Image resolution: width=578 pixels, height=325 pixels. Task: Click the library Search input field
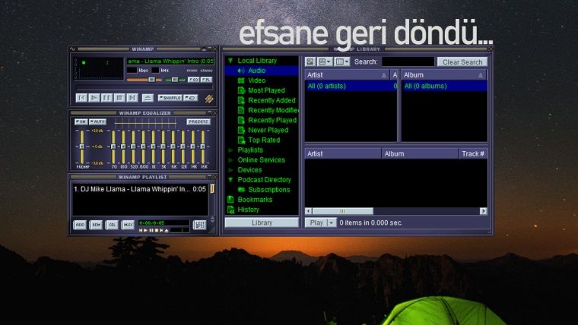pos(408,62)
